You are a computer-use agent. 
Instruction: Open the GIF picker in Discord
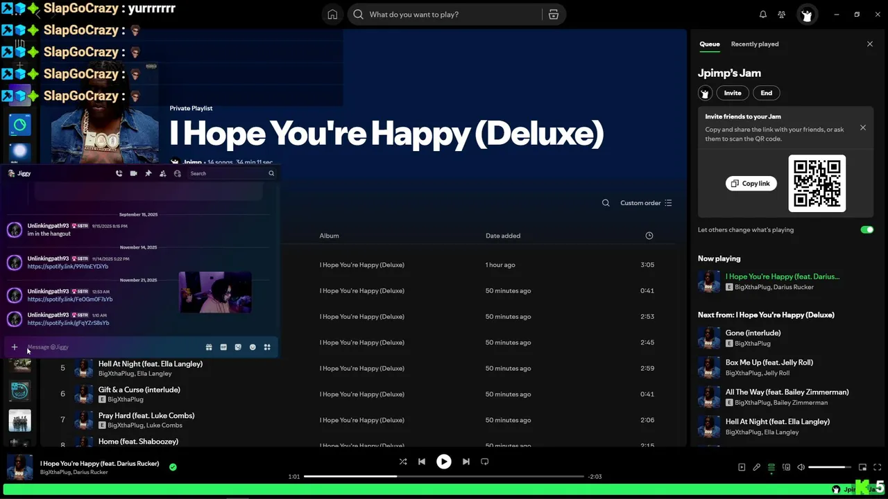223,347
